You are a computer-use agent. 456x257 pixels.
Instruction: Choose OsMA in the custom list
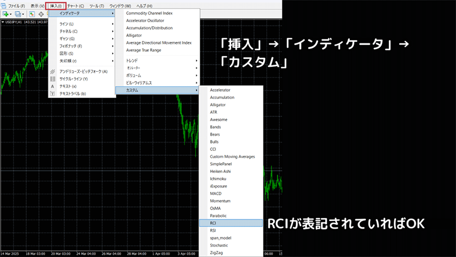(231, 209)
